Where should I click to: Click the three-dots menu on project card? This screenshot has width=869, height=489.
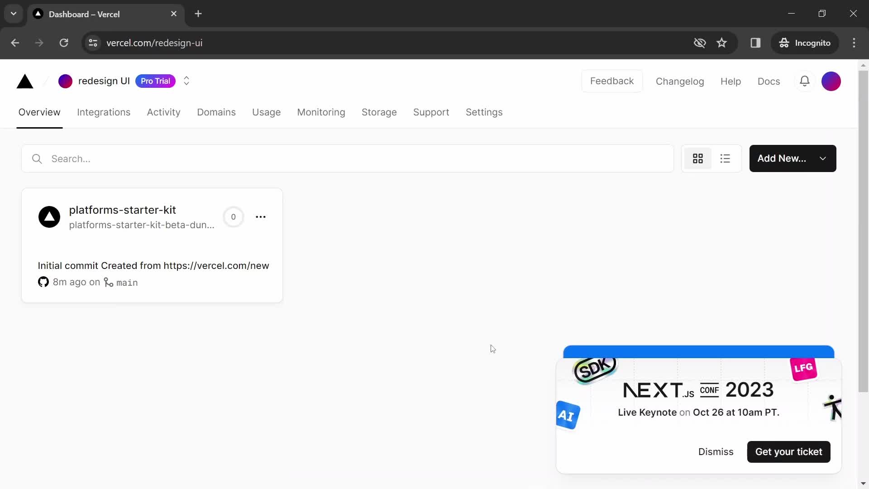(x=260, y=217)
